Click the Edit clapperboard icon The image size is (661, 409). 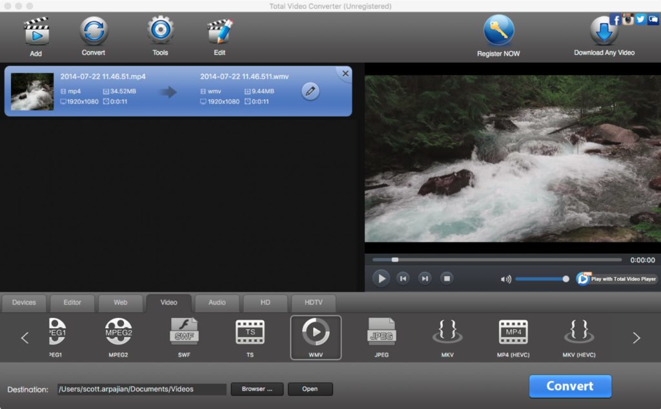coord(219,30)
